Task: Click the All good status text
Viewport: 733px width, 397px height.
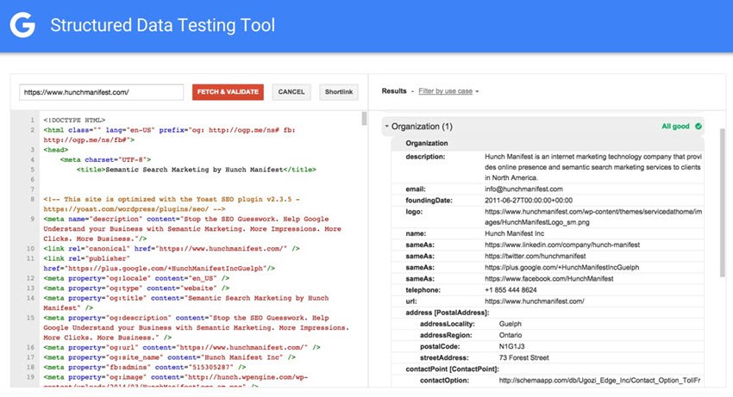Action: coord(675,126)
